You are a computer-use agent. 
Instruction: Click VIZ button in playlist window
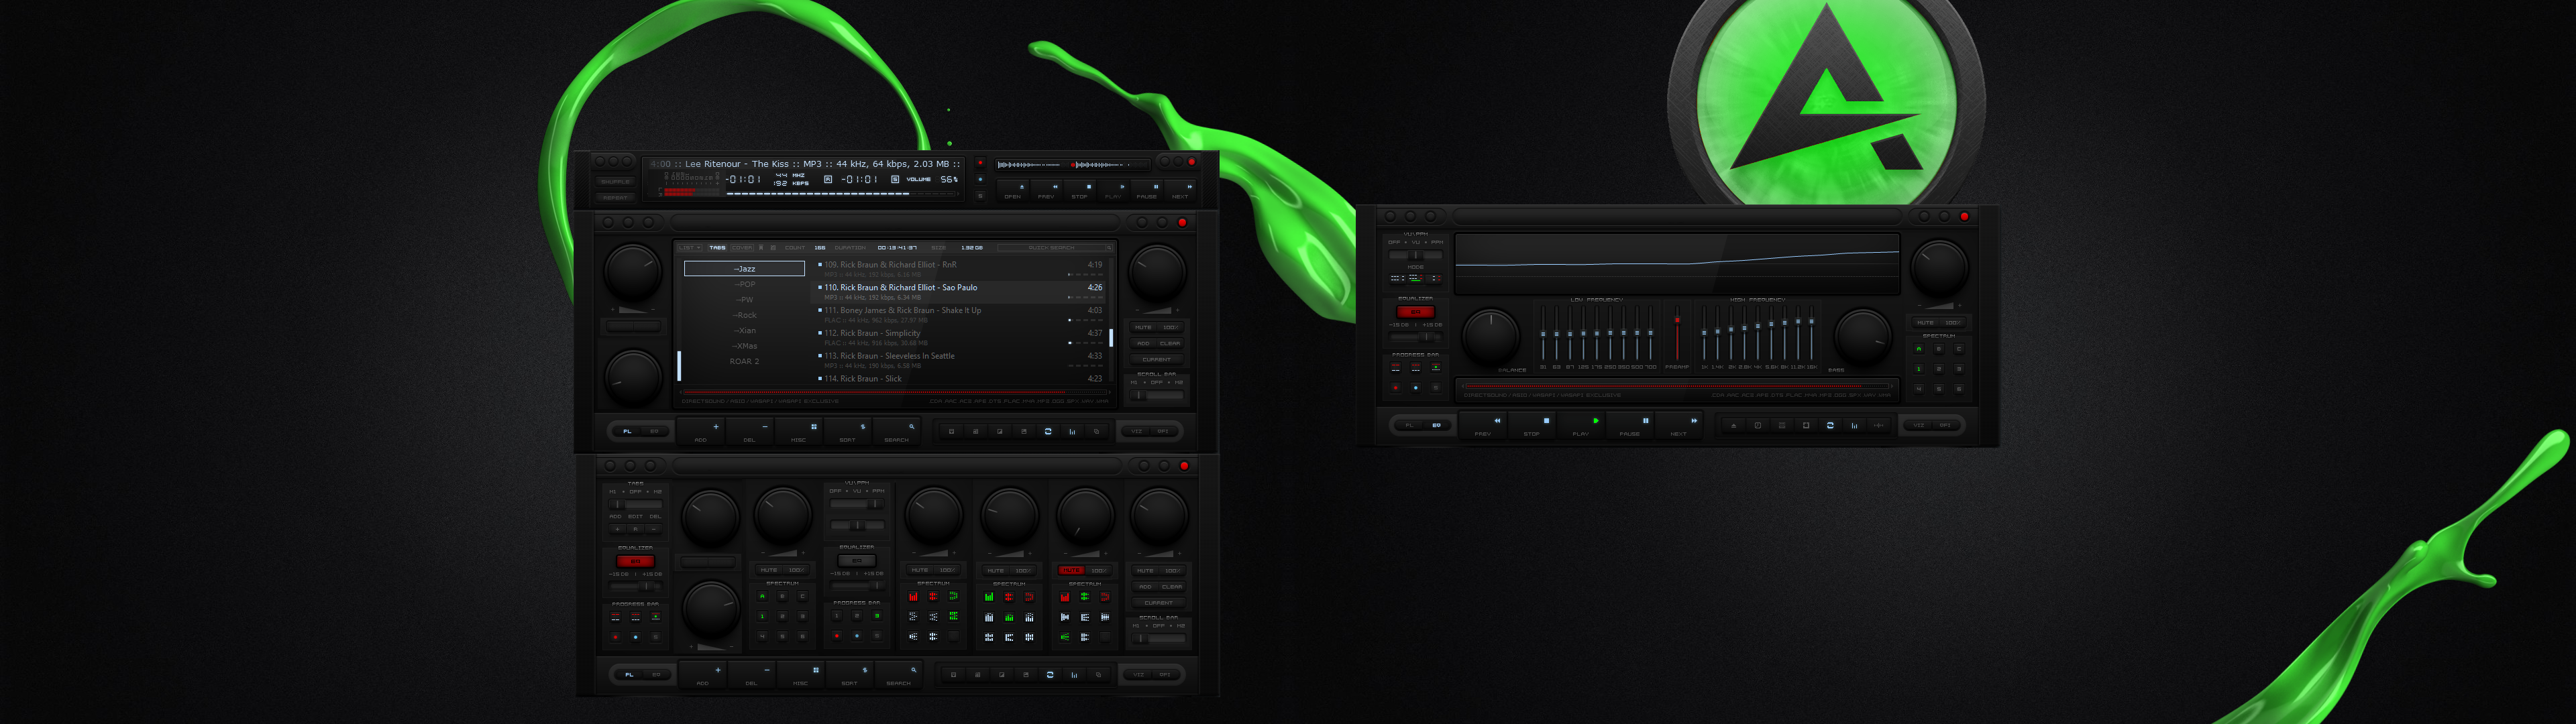tap(1137, 431)
